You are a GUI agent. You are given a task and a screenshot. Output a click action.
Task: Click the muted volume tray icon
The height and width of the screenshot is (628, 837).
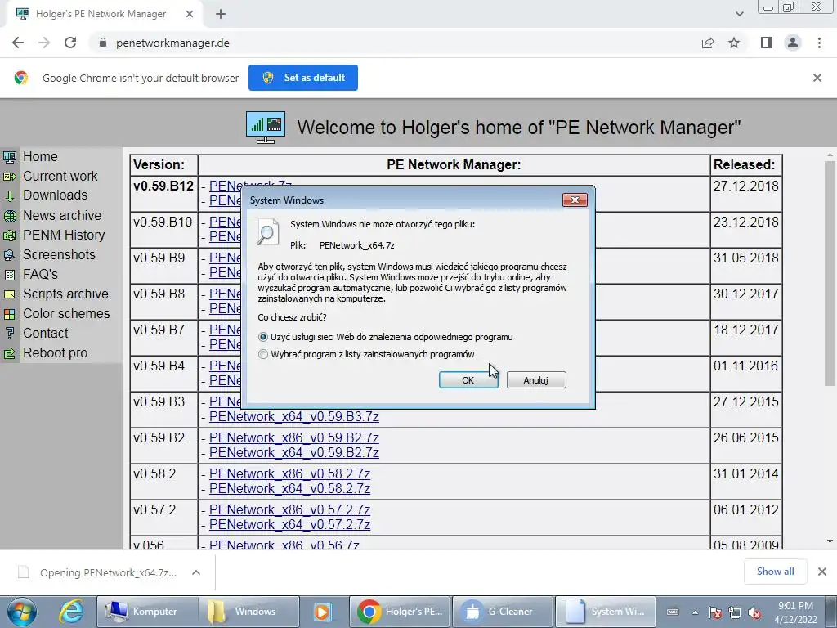pyautogui.click(x=754, y=612)
